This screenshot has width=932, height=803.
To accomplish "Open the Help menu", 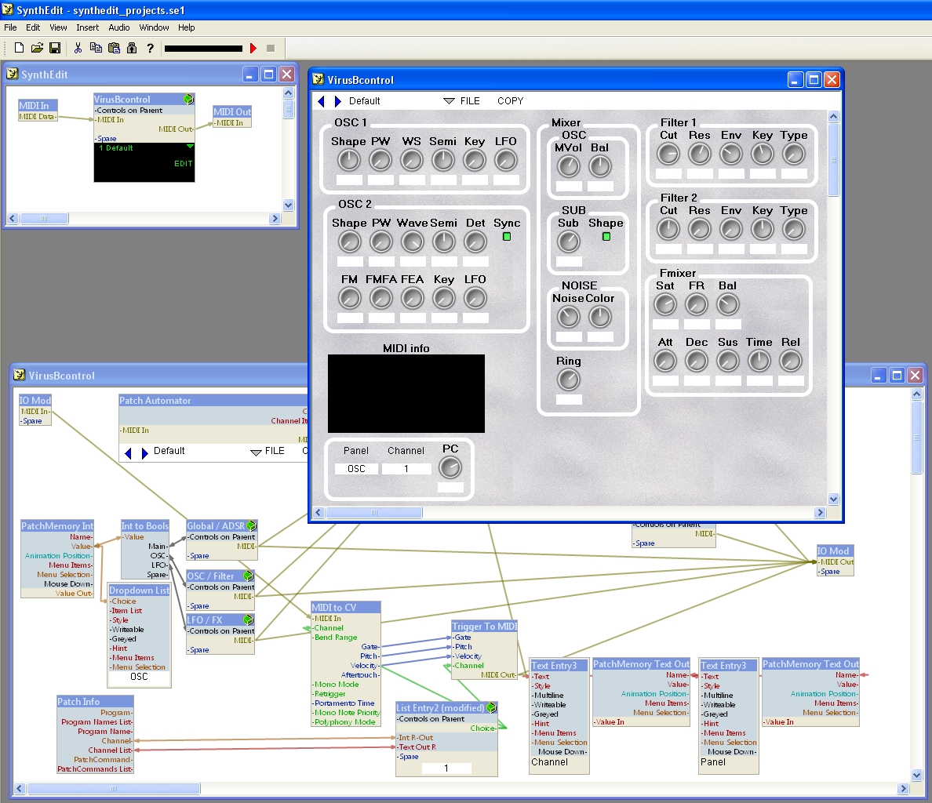I will coord(187,27).
